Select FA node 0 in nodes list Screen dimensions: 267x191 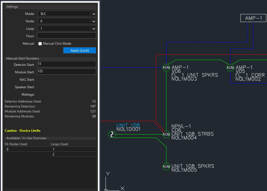pyautogui.click(x=7, y=149)
